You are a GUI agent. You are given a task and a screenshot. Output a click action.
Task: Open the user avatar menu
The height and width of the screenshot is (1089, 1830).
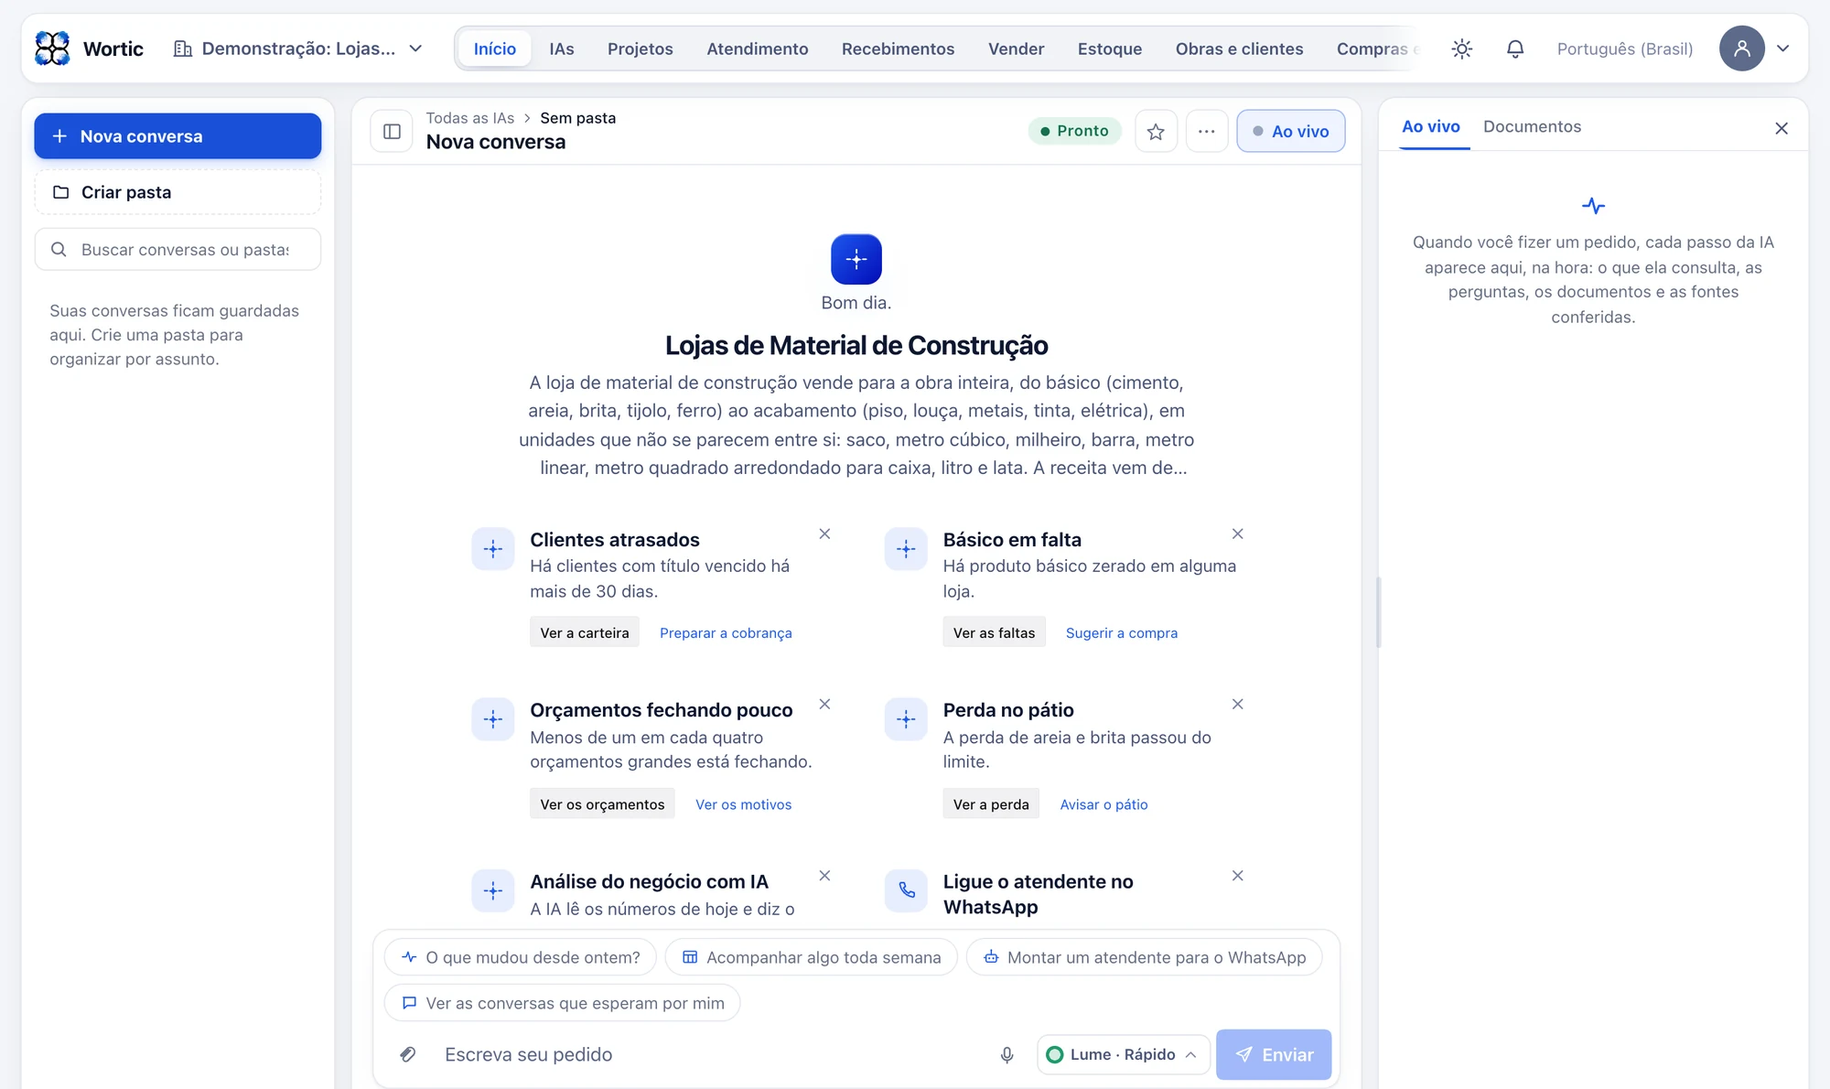tap(1741, 49)
